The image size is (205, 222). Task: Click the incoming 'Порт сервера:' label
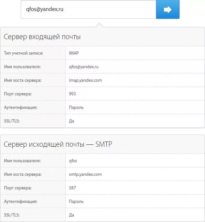tap(18, 94)
